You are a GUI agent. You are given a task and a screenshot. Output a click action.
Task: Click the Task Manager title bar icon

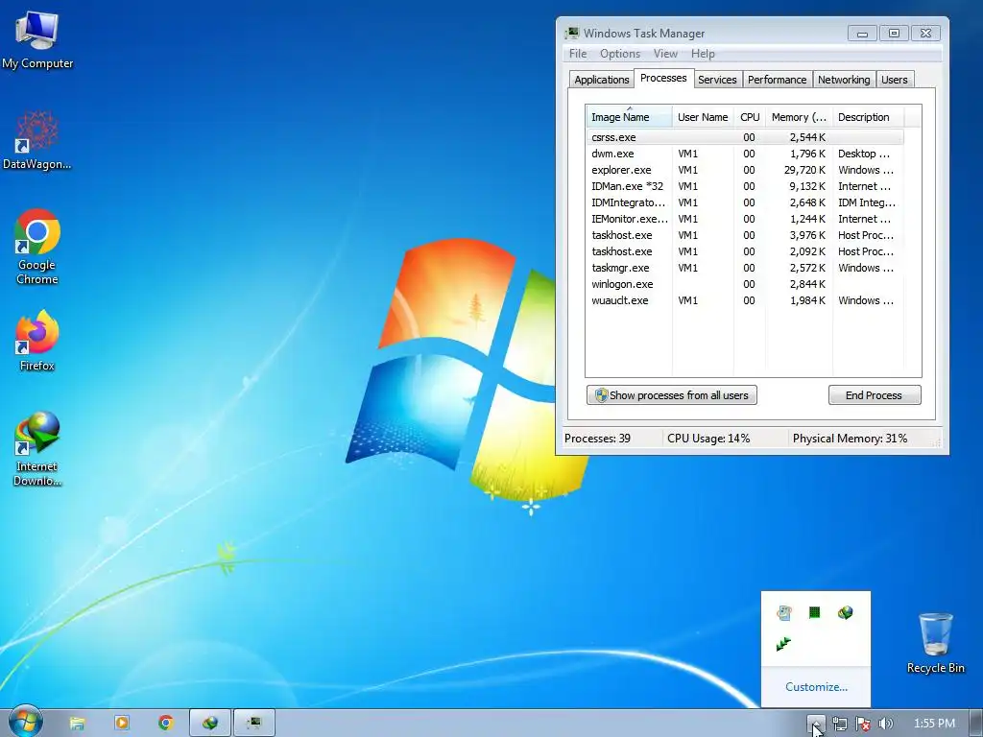(x=572, y=34)
